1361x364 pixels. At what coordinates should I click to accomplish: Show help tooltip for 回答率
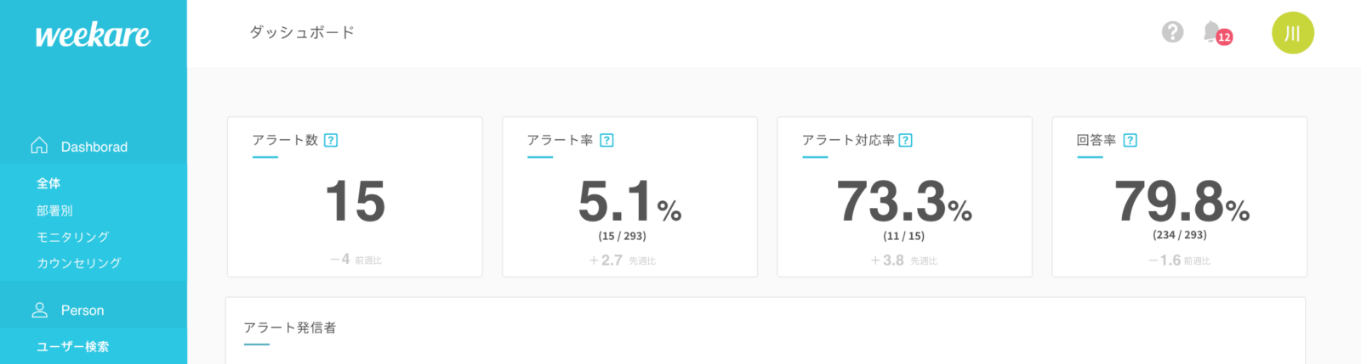pyautogui.click(x=1130, y=141)
